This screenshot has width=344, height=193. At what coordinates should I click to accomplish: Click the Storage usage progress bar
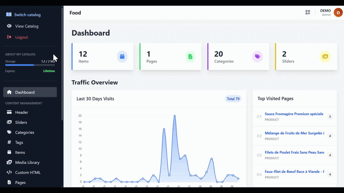30,65
